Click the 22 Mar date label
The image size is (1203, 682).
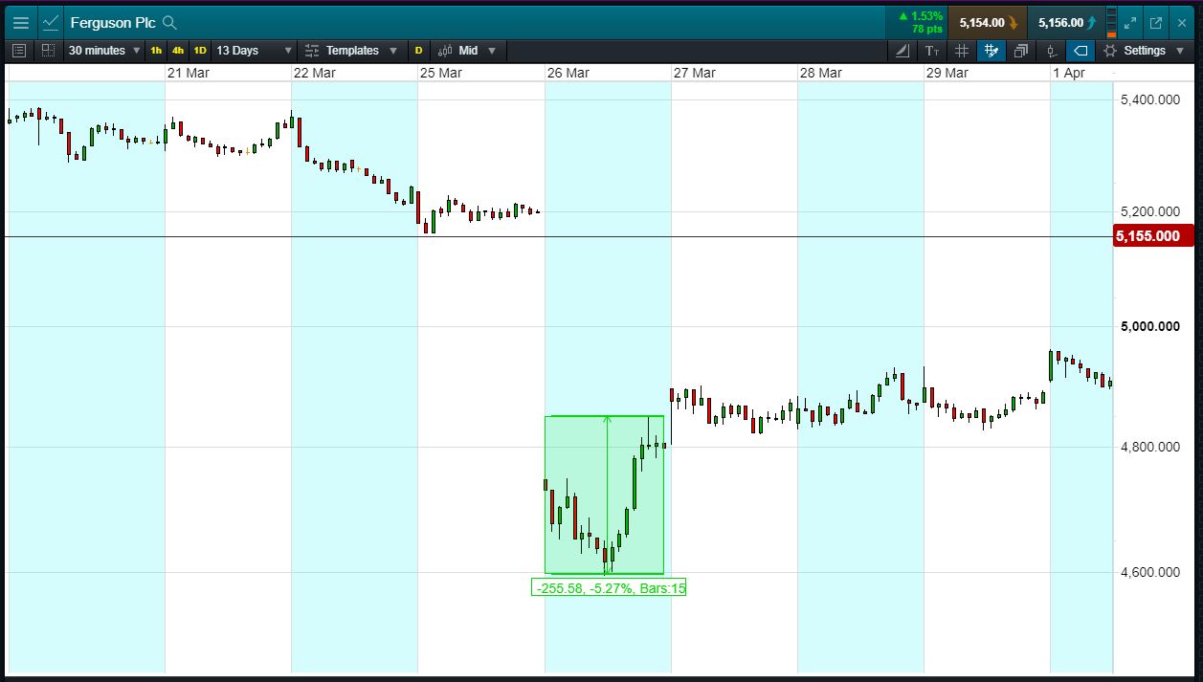tap(315, 73)
